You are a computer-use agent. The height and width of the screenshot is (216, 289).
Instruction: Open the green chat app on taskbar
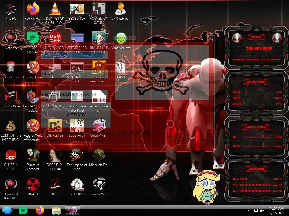[x=23, y=210]
